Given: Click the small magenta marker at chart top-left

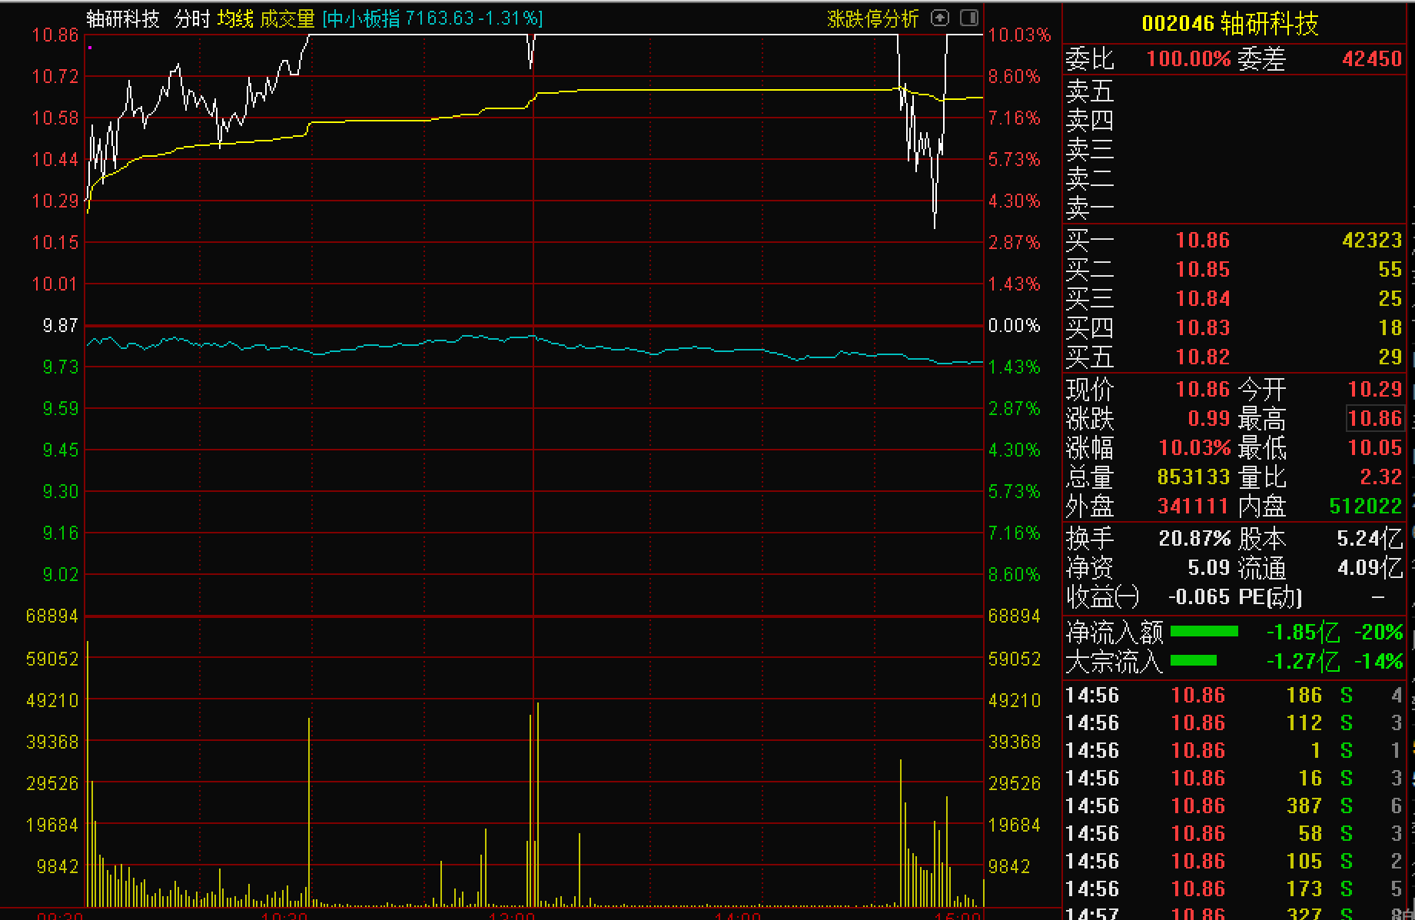Looking at the screenshot, I should (x=90, y=48).
